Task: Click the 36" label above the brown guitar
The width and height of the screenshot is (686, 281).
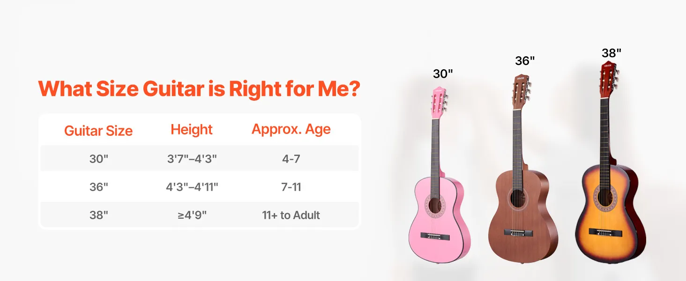Action: tap(525, 60)
